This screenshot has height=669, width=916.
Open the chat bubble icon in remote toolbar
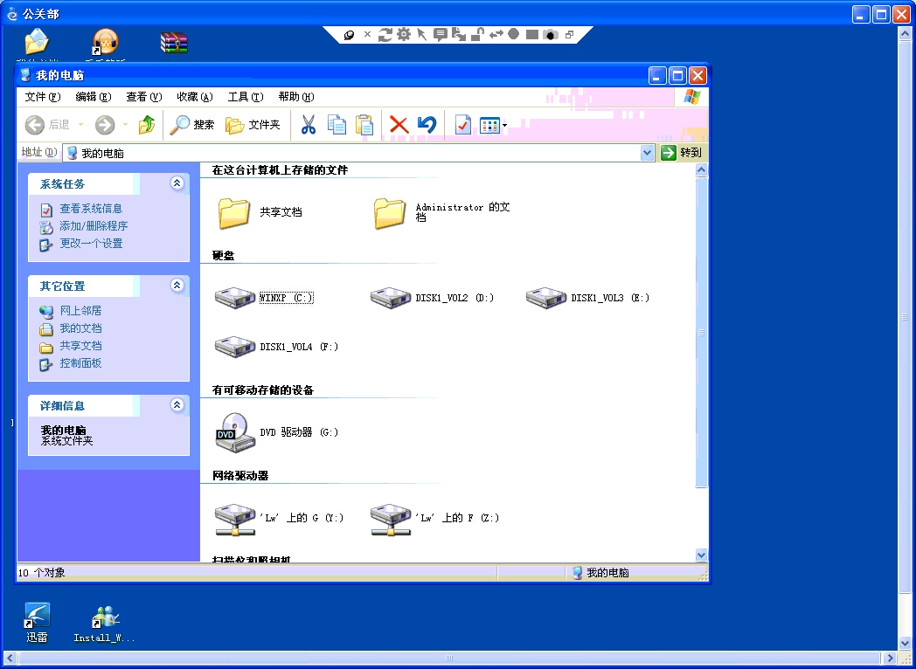[x=440, y=34]
